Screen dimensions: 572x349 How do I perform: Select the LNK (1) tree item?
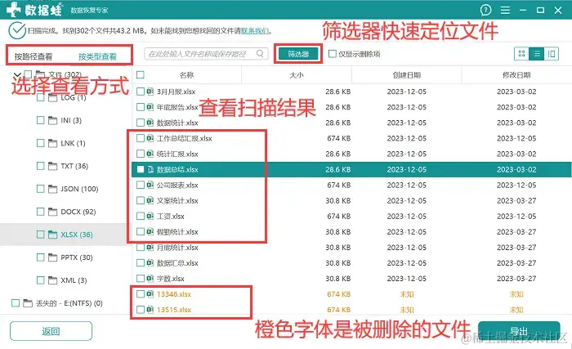point(73,143)
